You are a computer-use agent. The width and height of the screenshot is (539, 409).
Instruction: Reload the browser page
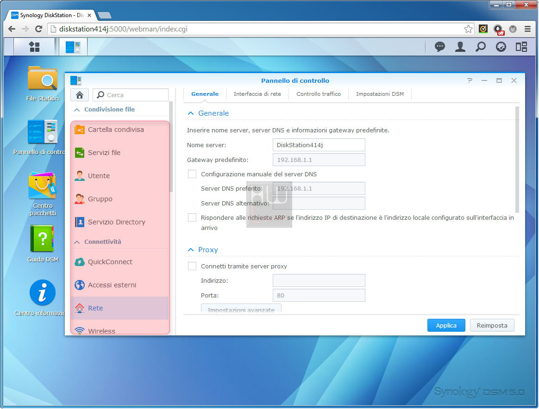pos(38,29)
